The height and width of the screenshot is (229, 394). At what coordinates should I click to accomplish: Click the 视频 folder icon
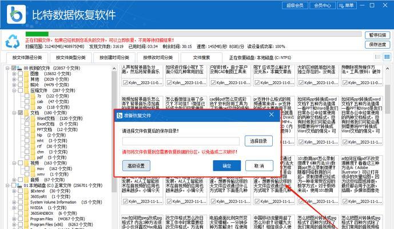pyautogui.click(x=26, y=163)
